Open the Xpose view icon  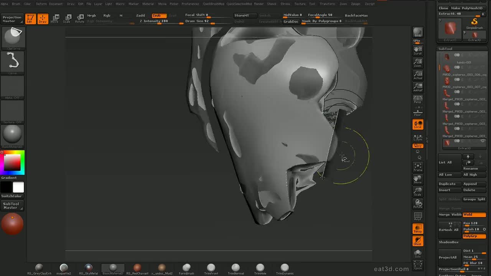pos(418,265)
